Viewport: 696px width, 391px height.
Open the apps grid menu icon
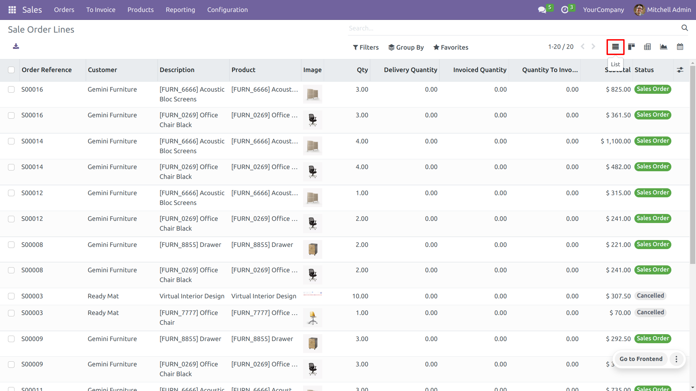point(12,10)
